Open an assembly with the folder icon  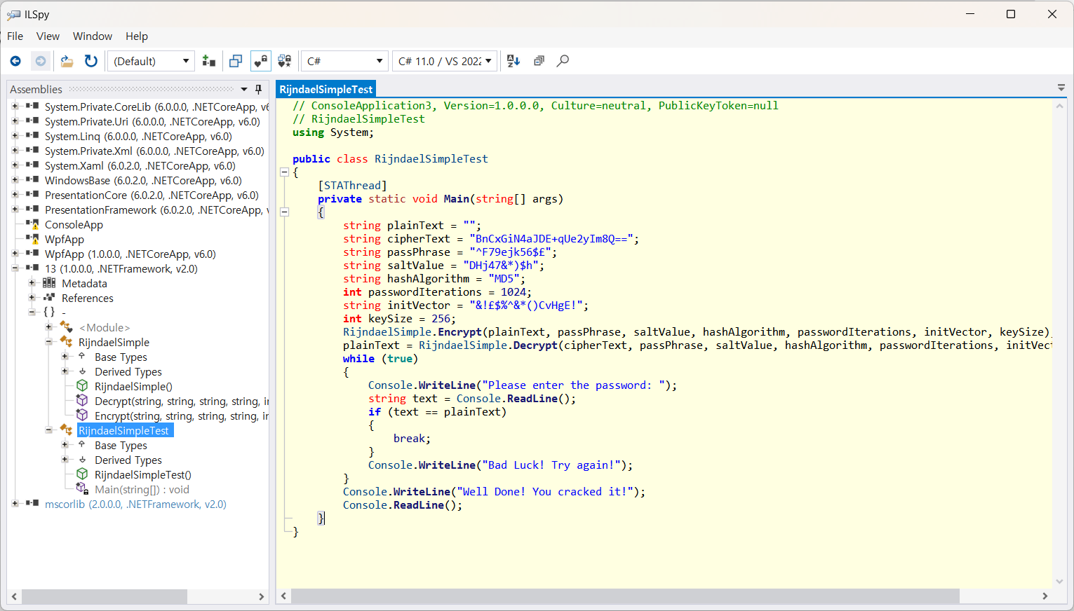coord(67,61)
